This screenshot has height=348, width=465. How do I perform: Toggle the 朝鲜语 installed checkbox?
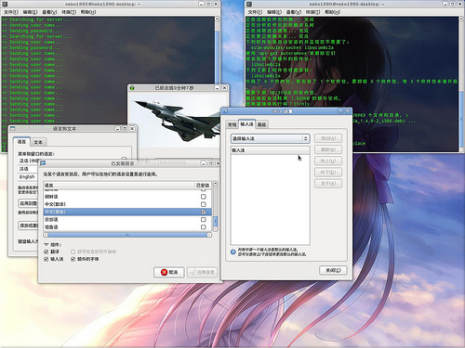point(204,197)
